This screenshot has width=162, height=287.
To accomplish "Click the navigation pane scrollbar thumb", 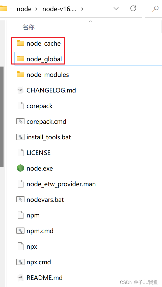I will [2, 117].
